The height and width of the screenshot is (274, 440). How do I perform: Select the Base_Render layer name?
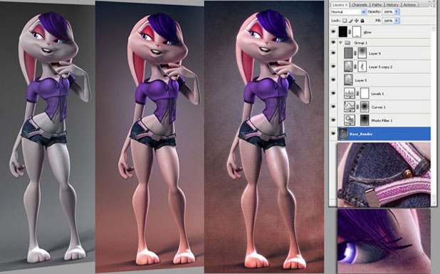pos(361,134)
